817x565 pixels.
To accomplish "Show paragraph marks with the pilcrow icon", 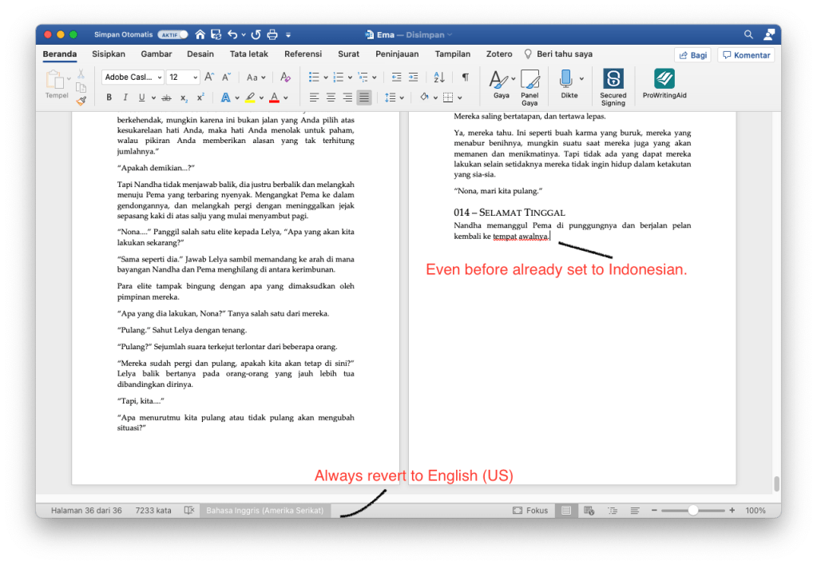I will click(x=465, y=78).
